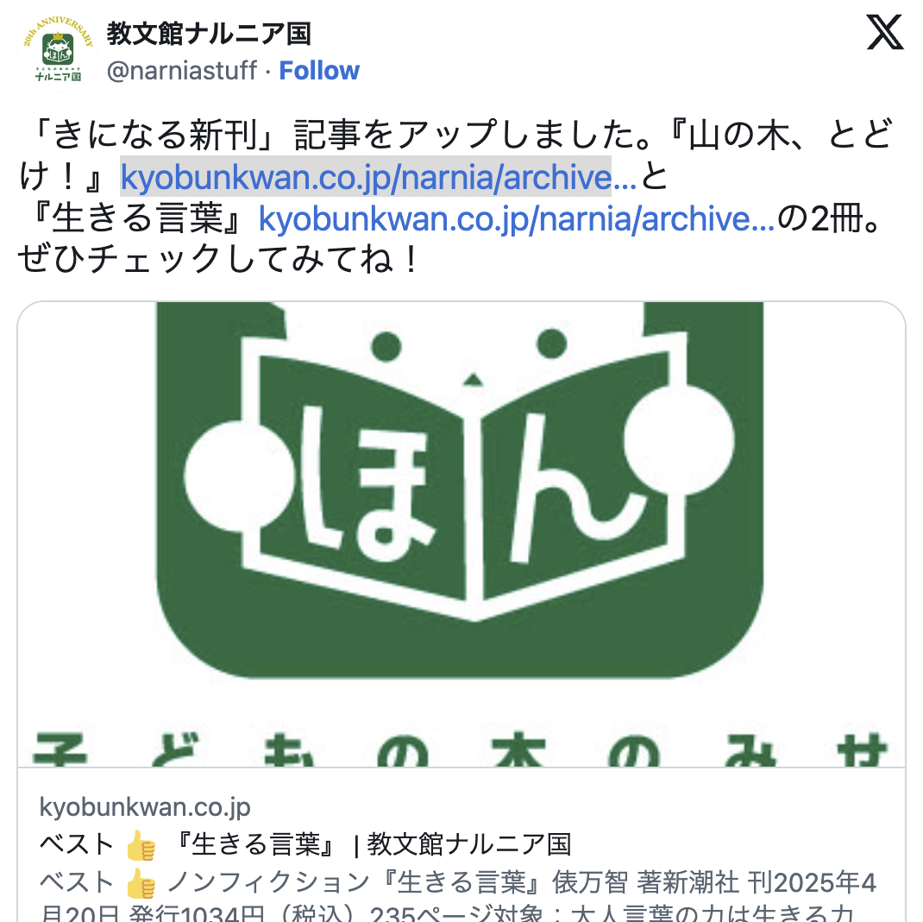Viewport: 923px width, 922px height.
Task: Open the highlighted kyobunkwan.co.jp archive link
Action: point(379,177)
